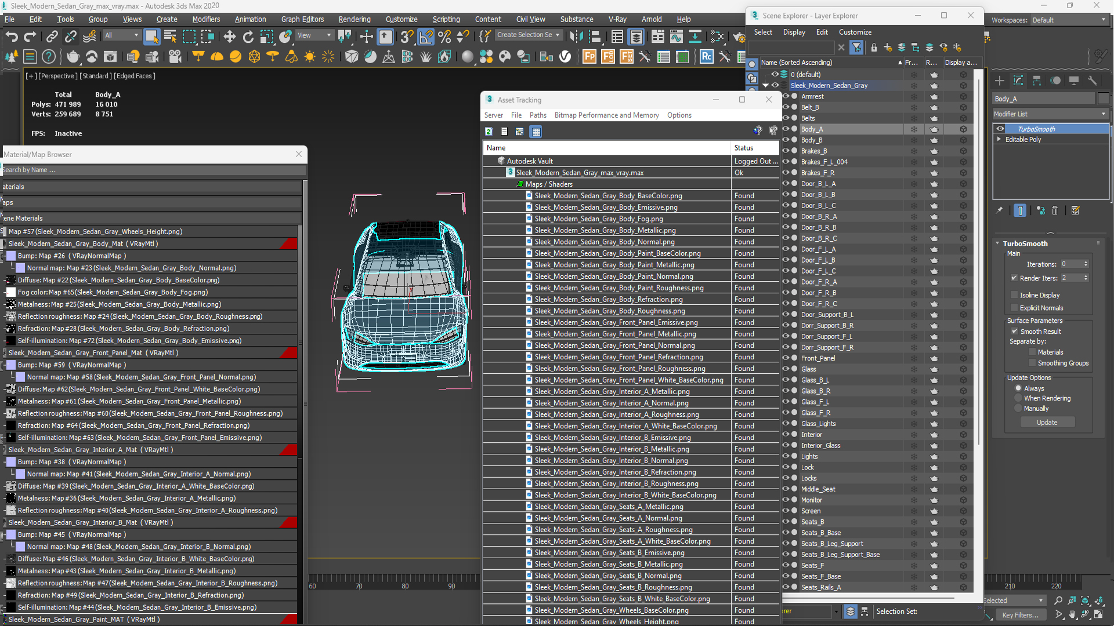Open the selection filter All dropdown
The image size is (1114, 626).
click(x=122, y=35)
